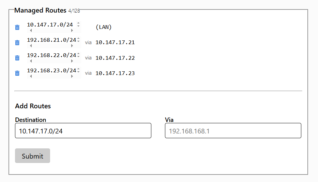Delete the 10.147.17.0/24 LAN route
This screenshot has width=318, height=182.
click(x=17, y=27)
